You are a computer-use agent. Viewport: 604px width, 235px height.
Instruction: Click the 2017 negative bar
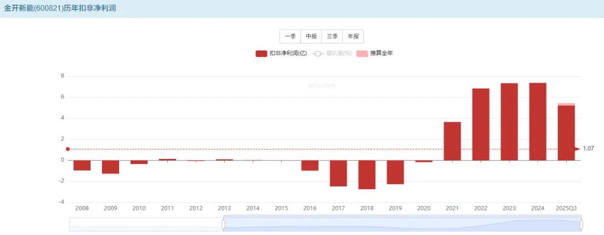click(x=338, y=173)
